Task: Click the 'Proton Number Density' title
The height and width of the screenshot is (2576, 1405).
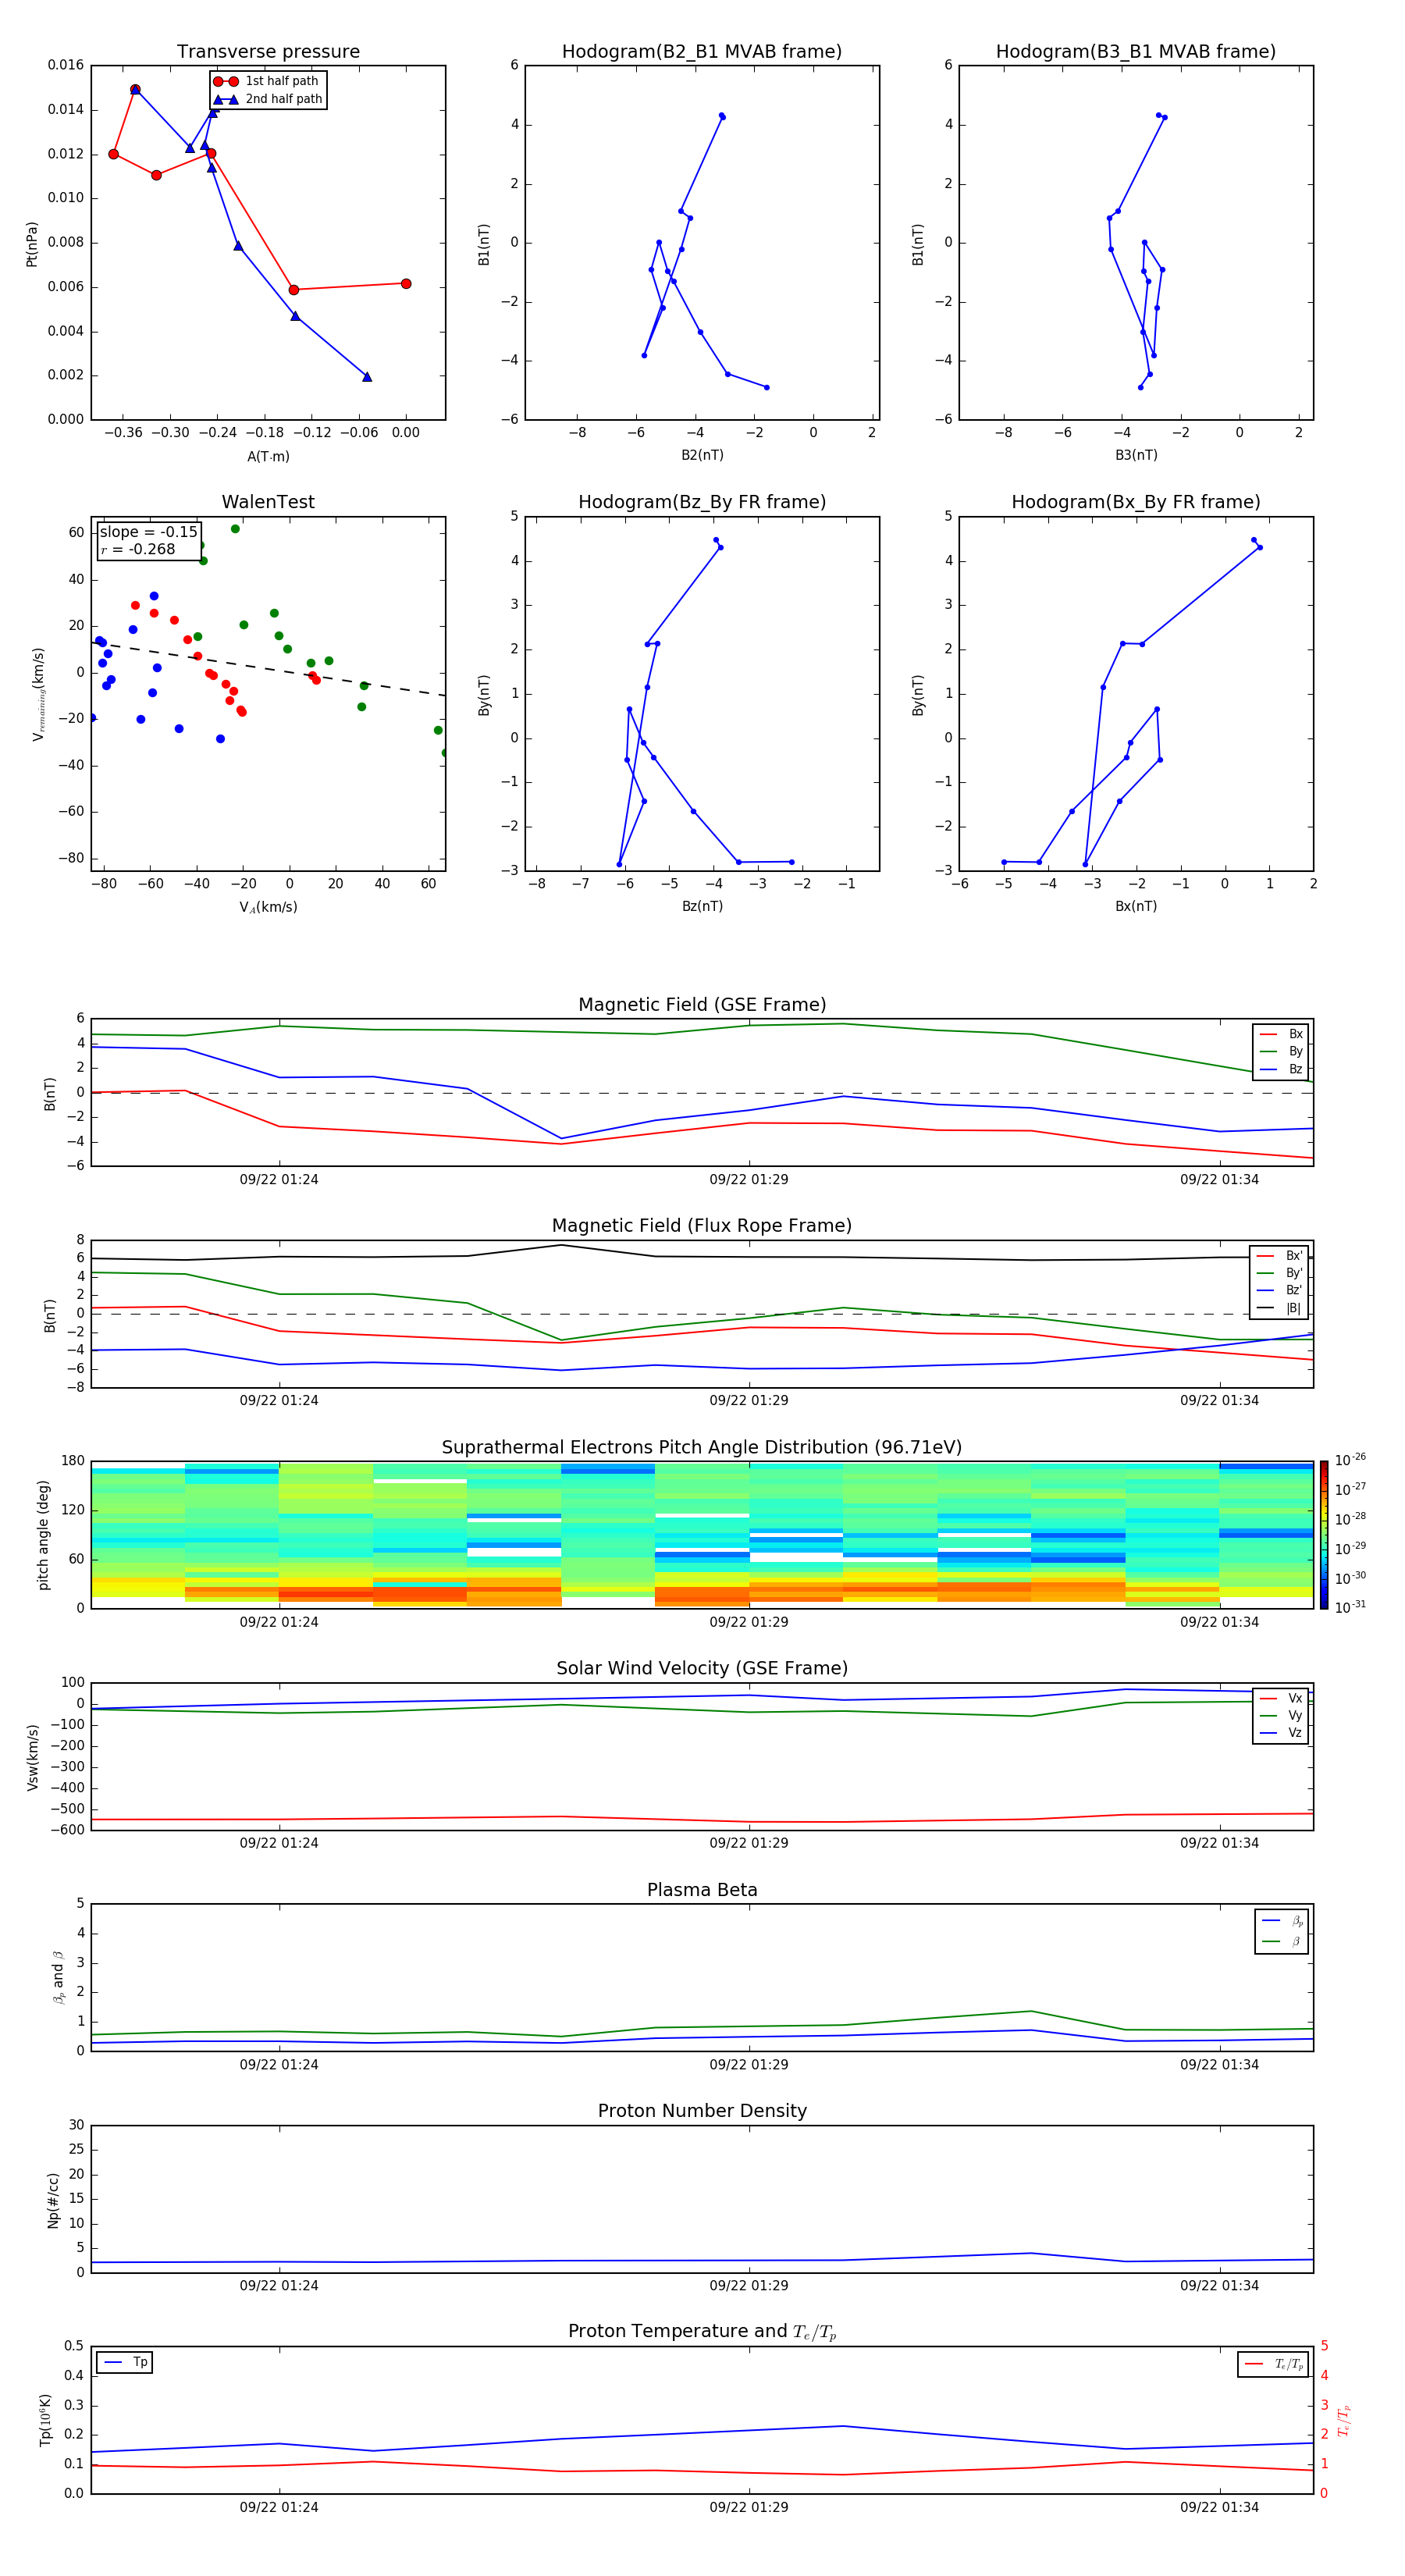Action: pyautogui.click(x=702, y=2111)
